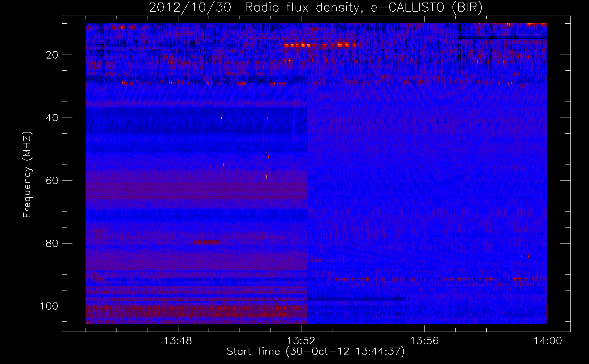Screen dimensions: 589x364
Task: Click the 13:48 time tick label
Action: (178, 341)
